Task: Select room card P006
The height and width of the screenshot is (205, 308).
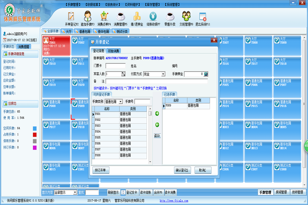Action: [x=258, y=88]
